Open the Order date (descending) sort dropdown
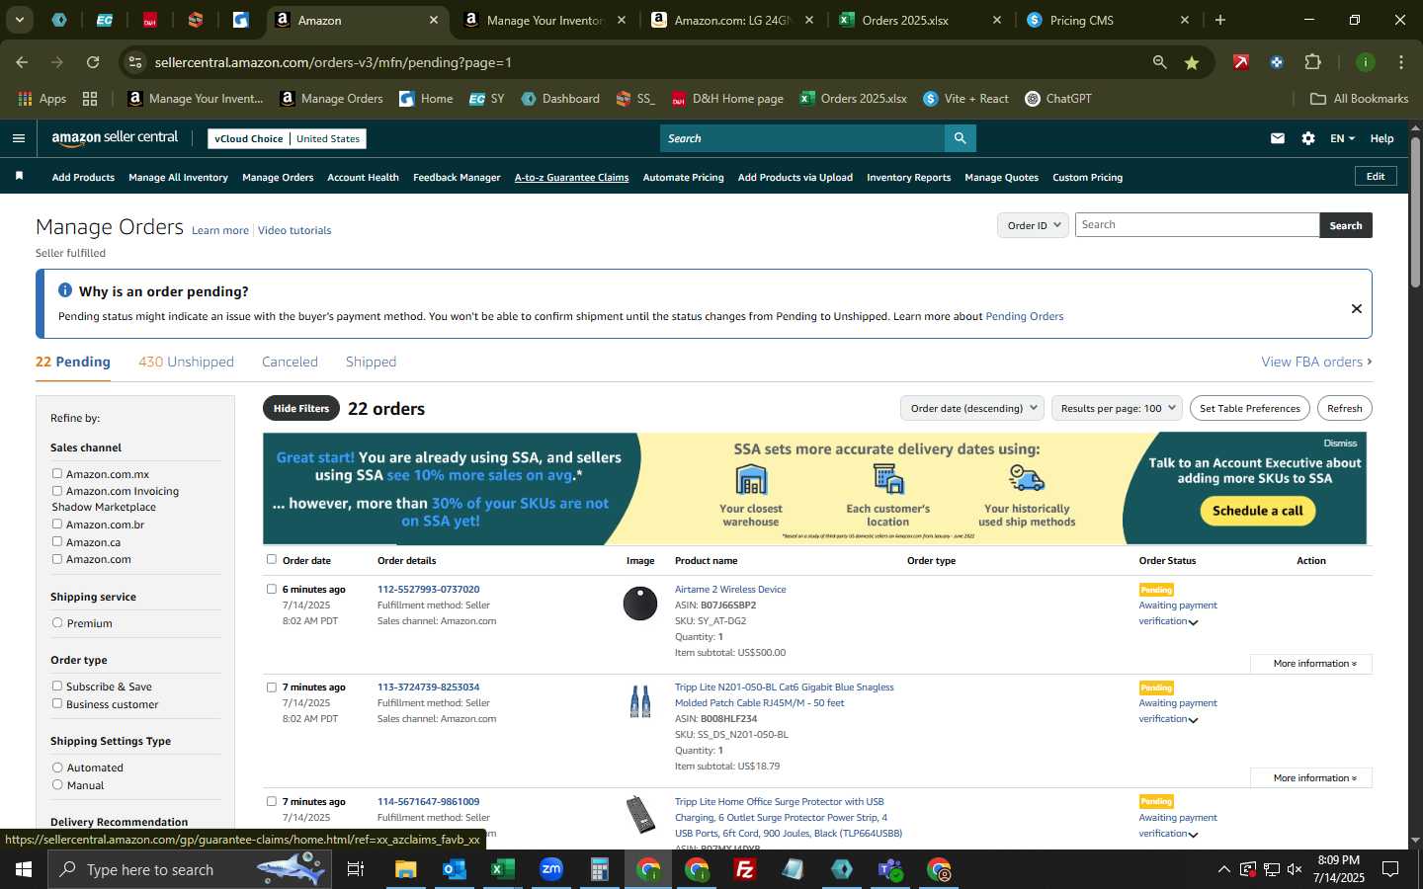 (972, 408)
